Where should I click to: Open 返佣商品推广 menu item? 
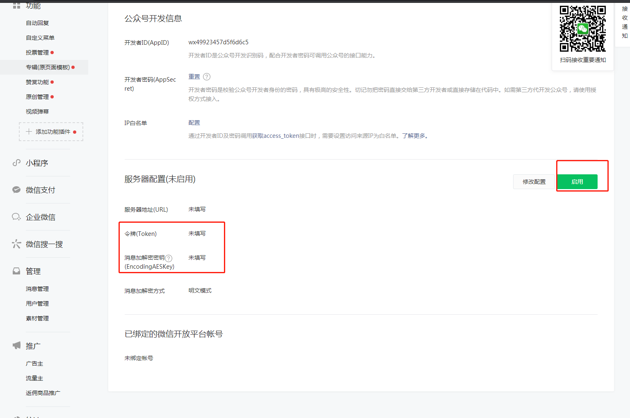point(43,393)
